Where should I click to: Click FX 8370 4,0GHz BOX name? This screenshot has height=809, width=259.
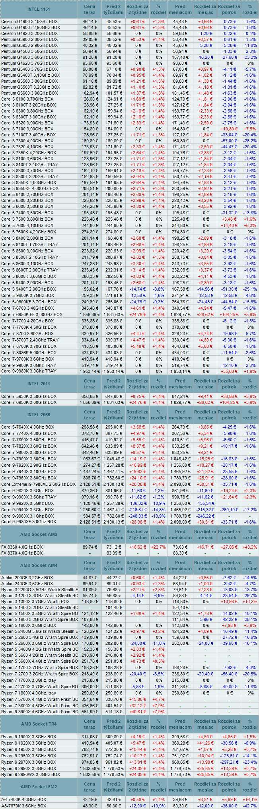point(22,553)
